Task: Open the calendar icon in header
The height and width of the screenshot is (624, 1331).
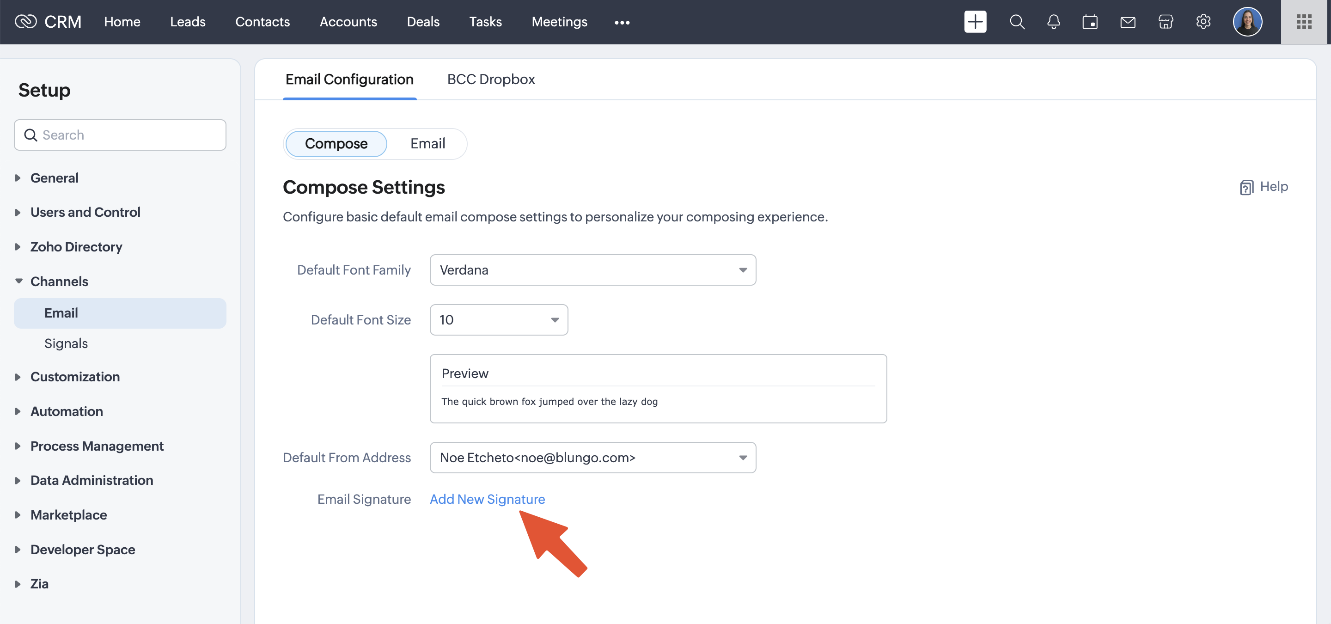Action: pyautogui.click(x=1090, y=22)
